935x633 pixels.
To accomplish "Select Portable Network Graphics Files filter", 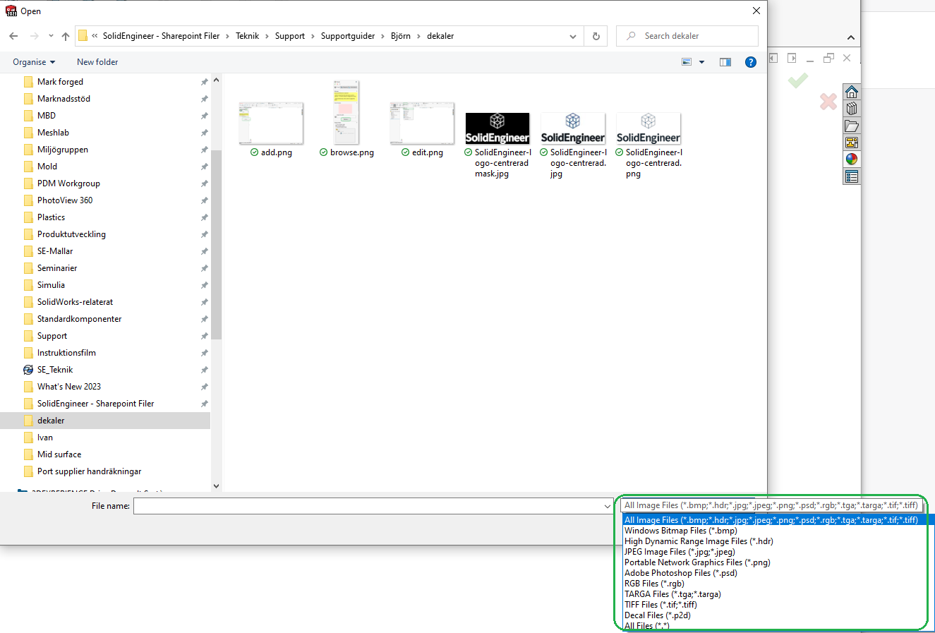I will [696, 562].
